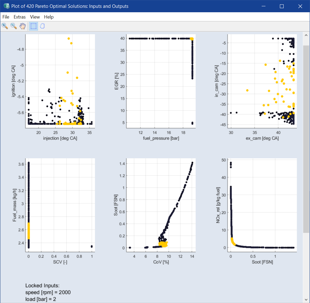Maximize the Pareto plot window
310x303 pixels.
point(281,6)
